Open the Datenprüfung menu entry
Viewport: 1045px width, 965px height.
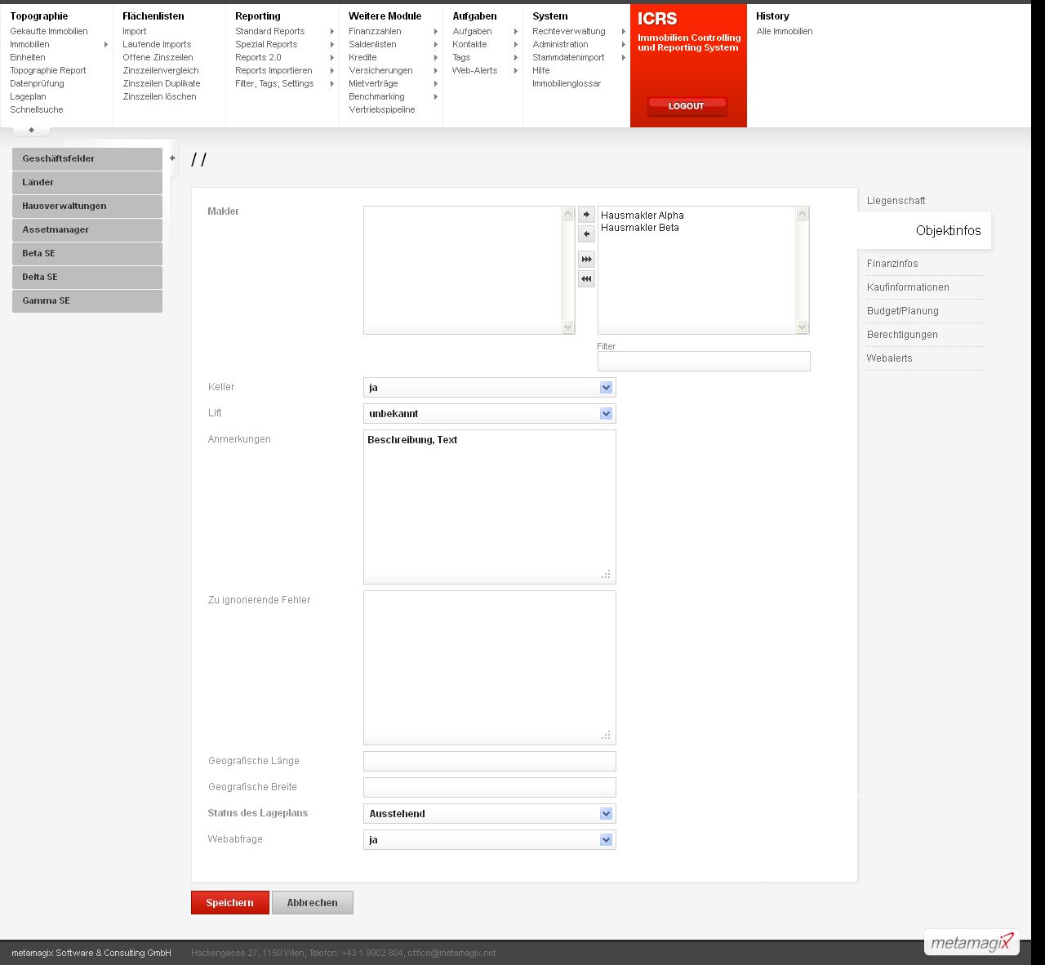click(37, 84)
